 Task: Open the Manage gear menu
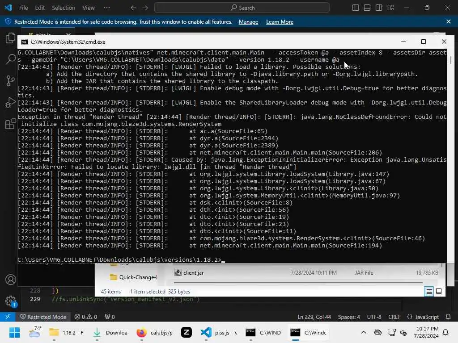click(11, 301)
